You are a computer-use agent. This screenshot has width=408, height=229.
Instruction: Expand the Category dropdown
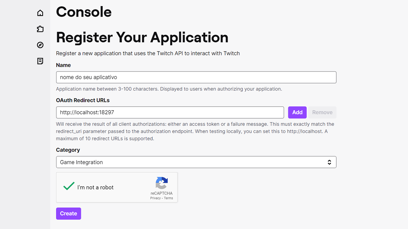pos(196,162)
